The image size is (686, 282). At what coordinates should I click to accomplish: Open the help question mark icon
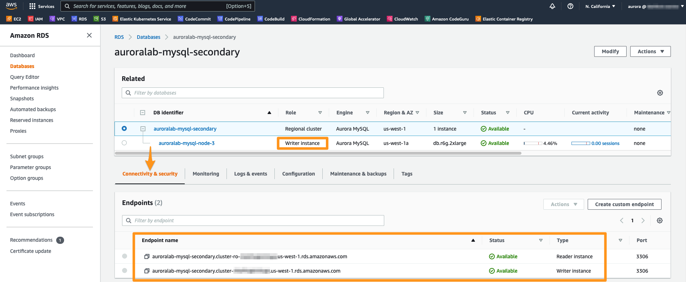[x=570, y=6]
